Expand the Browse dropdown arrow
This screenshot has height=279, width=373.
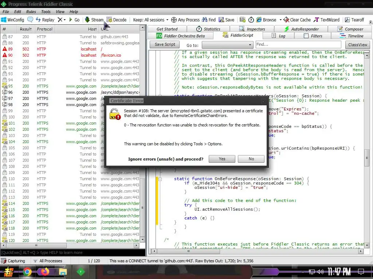[280, 20]
